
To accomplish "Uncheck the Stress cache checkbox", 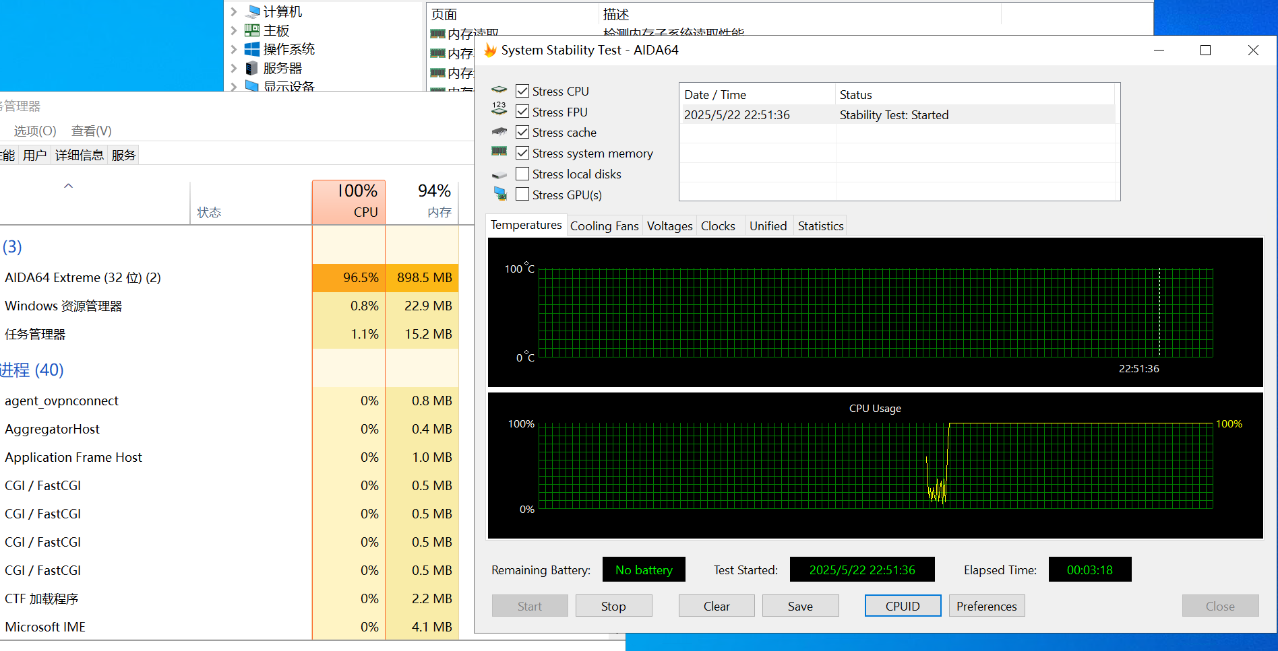I will pyautogui.click(x=522, y=132).
